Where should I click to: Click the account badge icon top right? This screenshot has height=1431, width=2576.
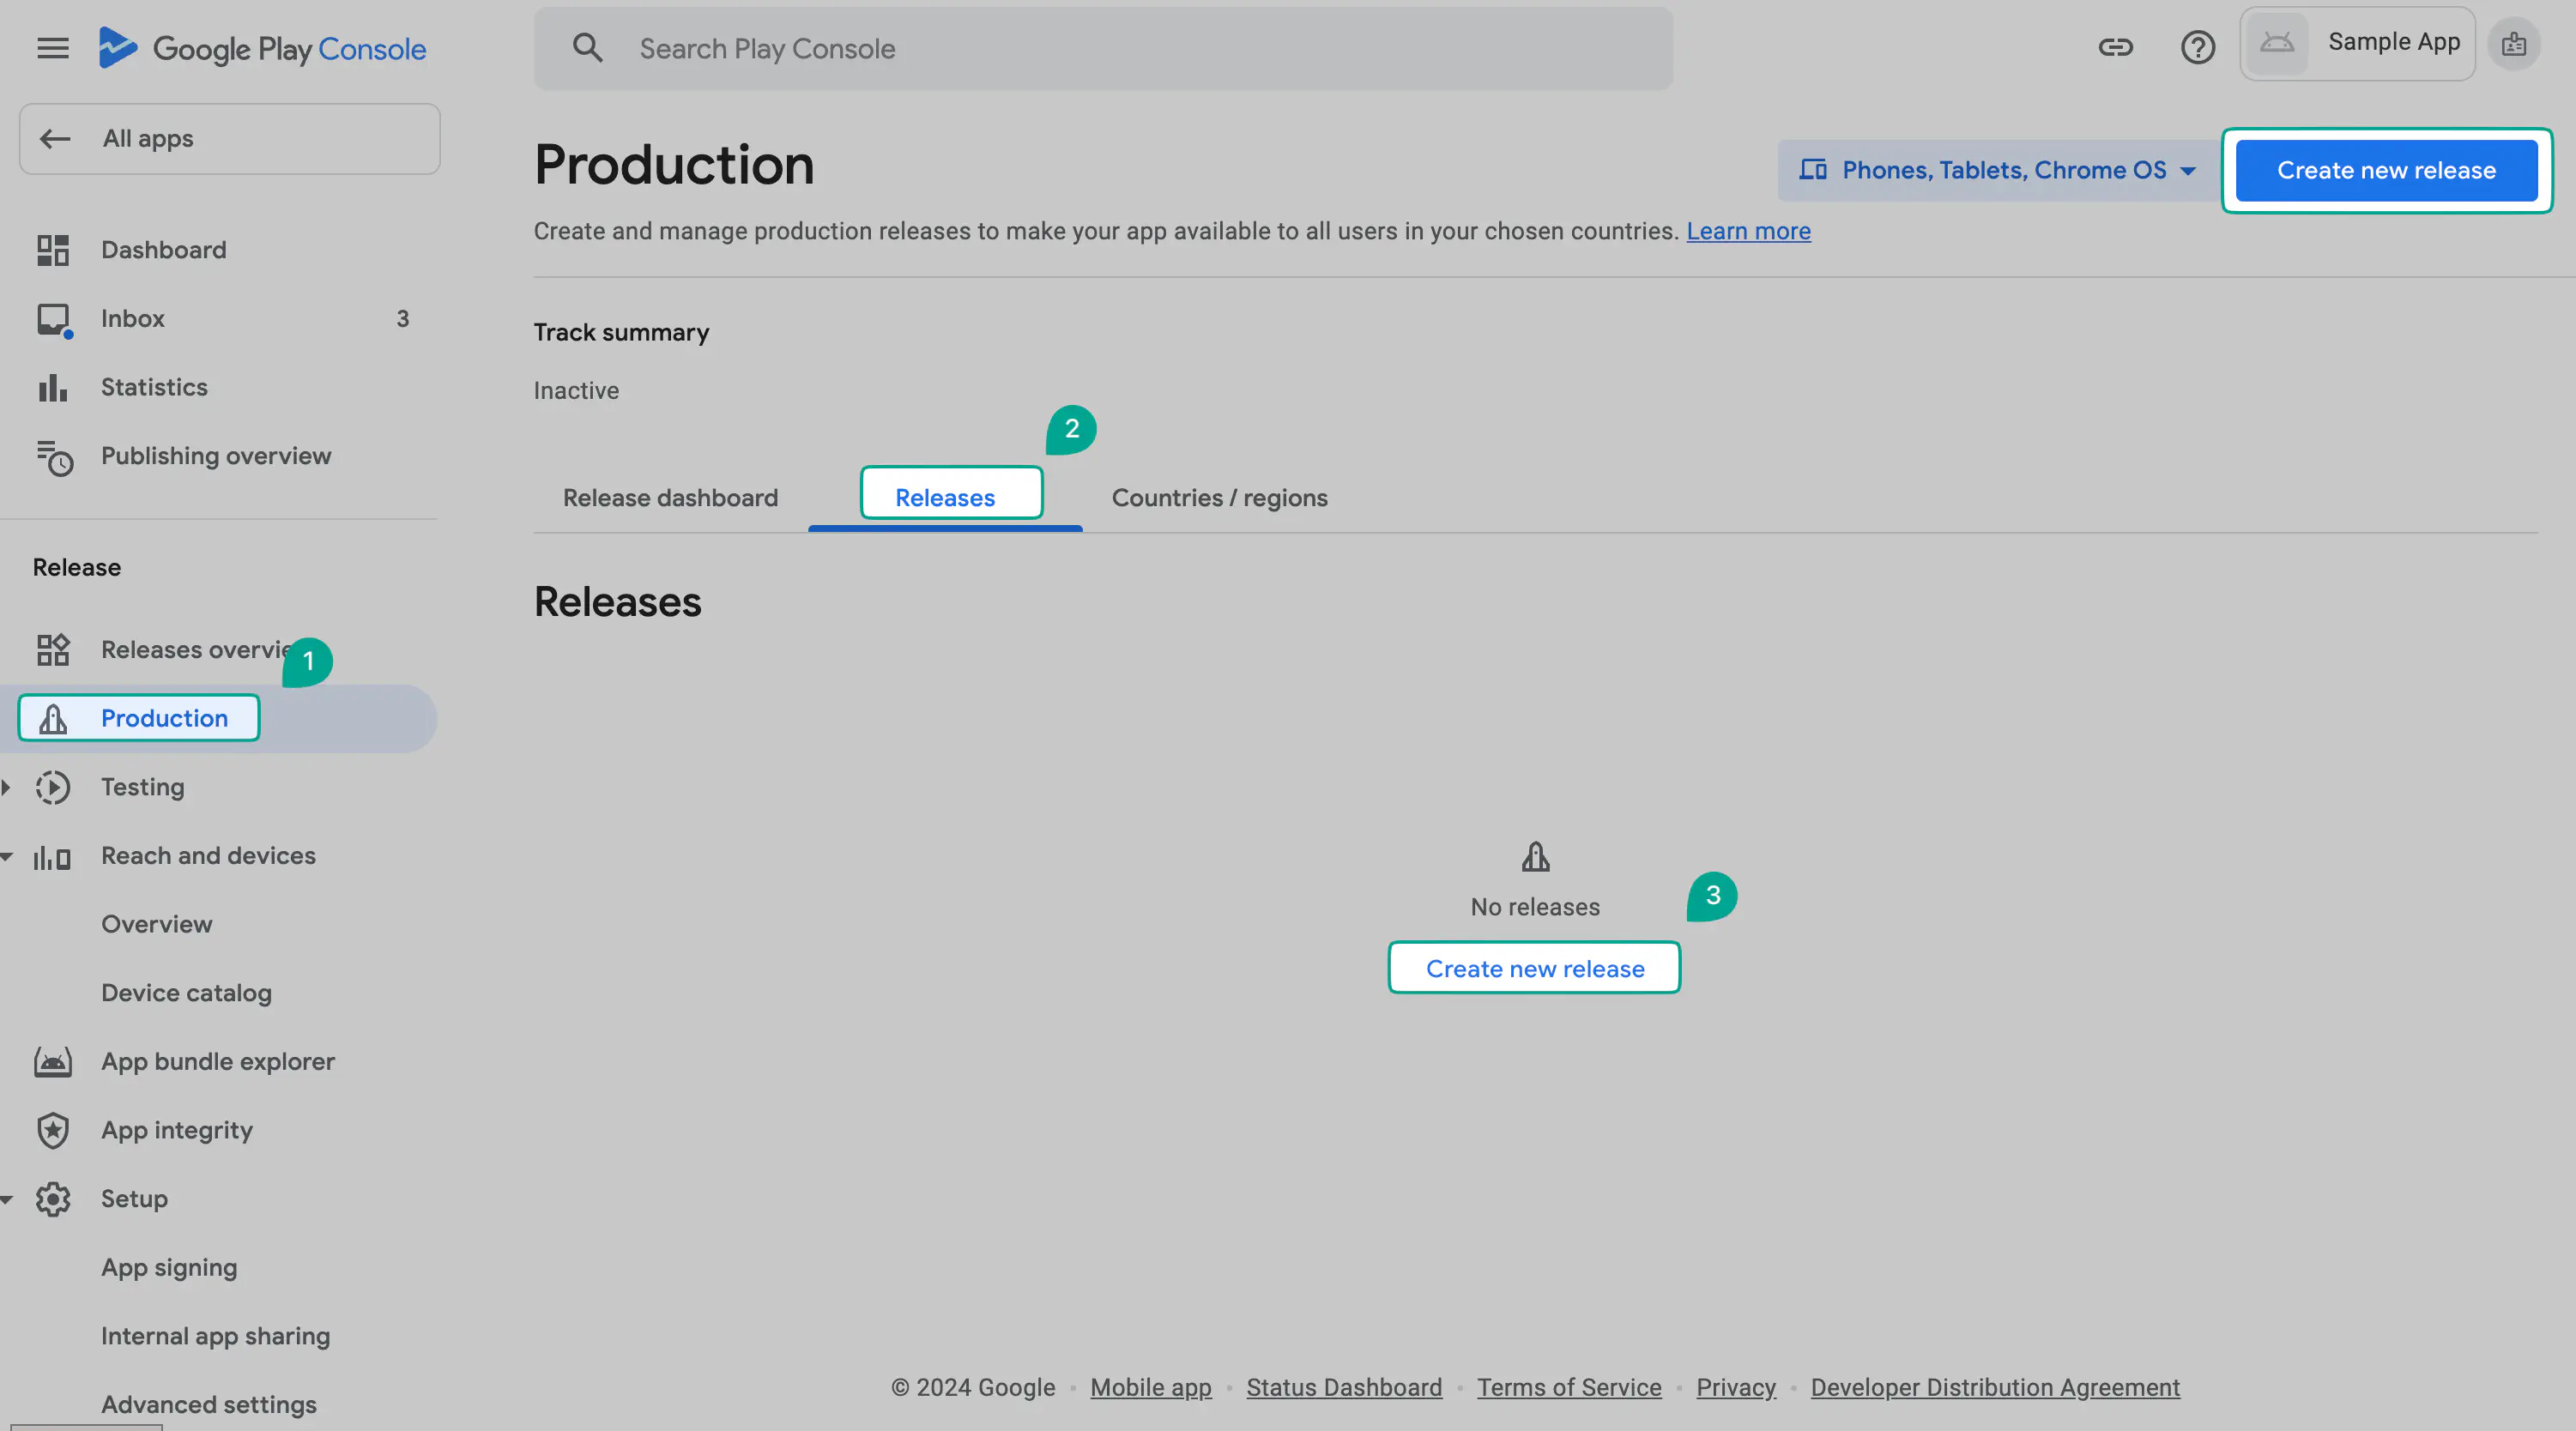pos(2514,45)
